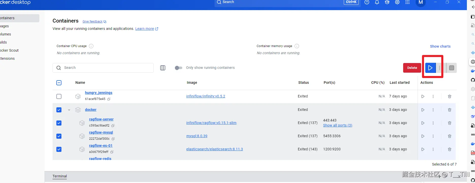The height and width of the screenshot is (183, 475).
Task: Delete the ragflow-mysql container
Action: pyautogui.click(x=450, y=136)
